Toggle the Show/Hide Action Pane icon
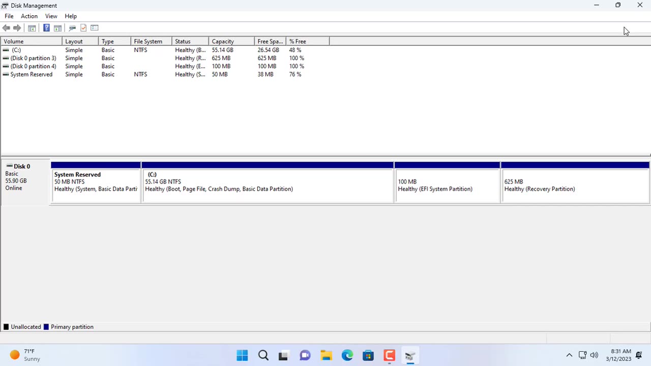651x366 pixels. pos(57,28)
